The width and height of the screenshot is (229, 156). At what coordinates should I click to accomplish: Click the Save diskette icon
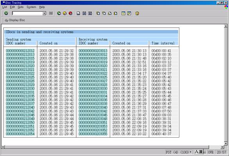(51, 13)
